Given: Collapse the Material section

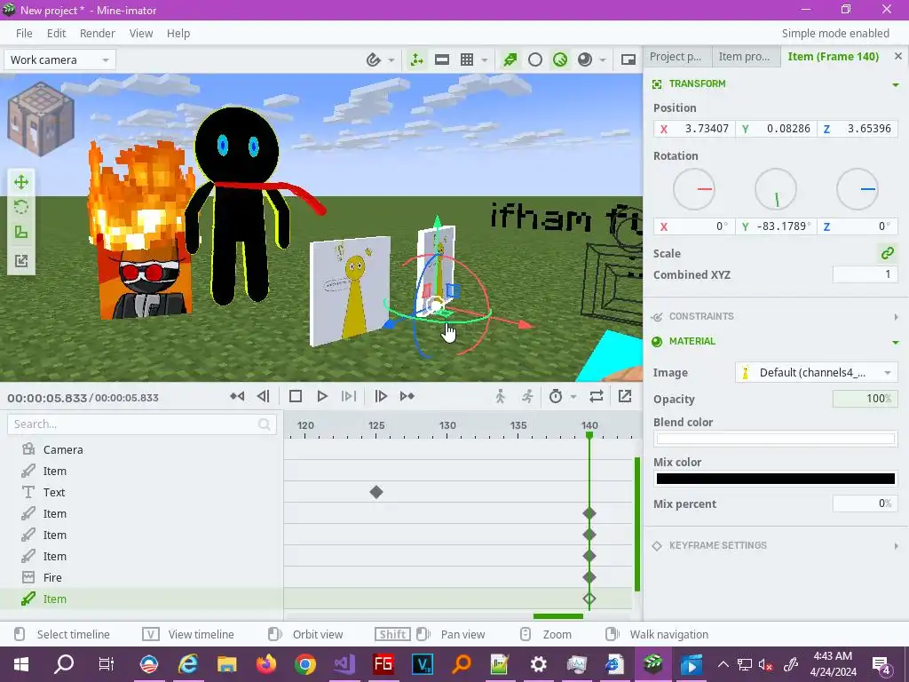Looking at the screenshot, I should 897,342.
